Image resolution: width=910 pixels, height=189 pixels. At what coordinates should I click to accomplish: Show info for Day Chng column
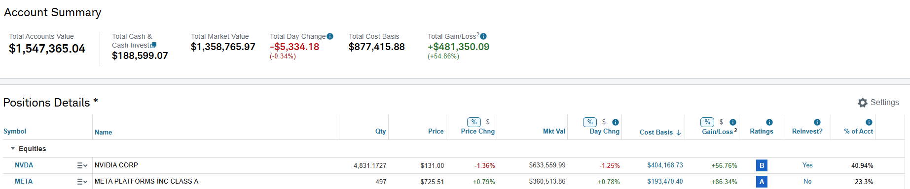click(x=616, y=122)
